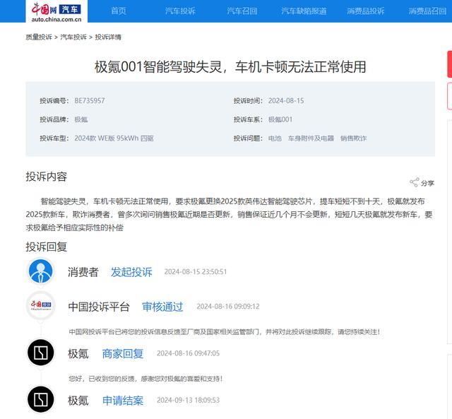This screenshot has height=419, width=452.
Task: Click the complaint title heading
Action: pyautogui.click(x=230, y=67)
